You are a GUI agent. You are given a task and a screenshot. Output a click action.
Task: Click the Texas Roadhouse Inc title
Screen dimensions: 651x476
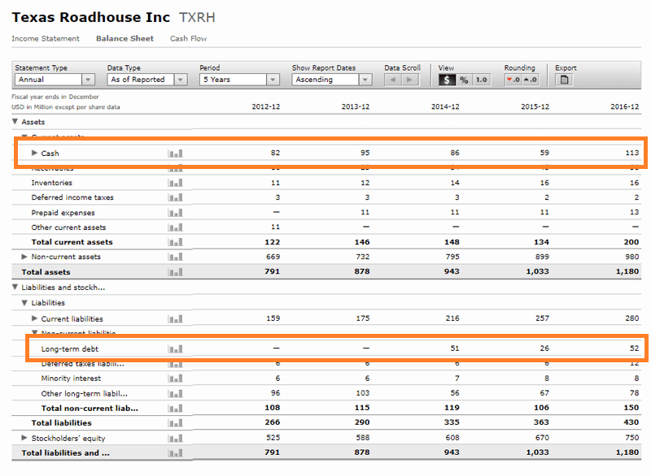pos(91,17)
